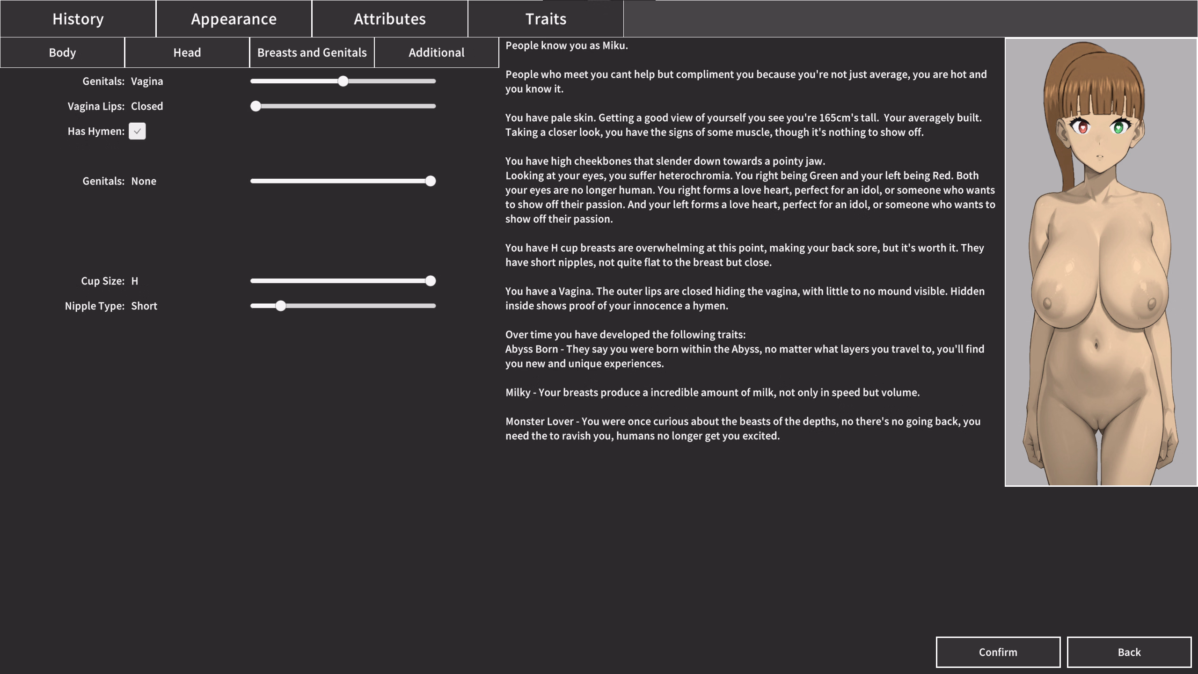The width and height of the screenshot is (1198, 674).
Task: Click the 'Nipple Type:' label
Action: point(95,306)
